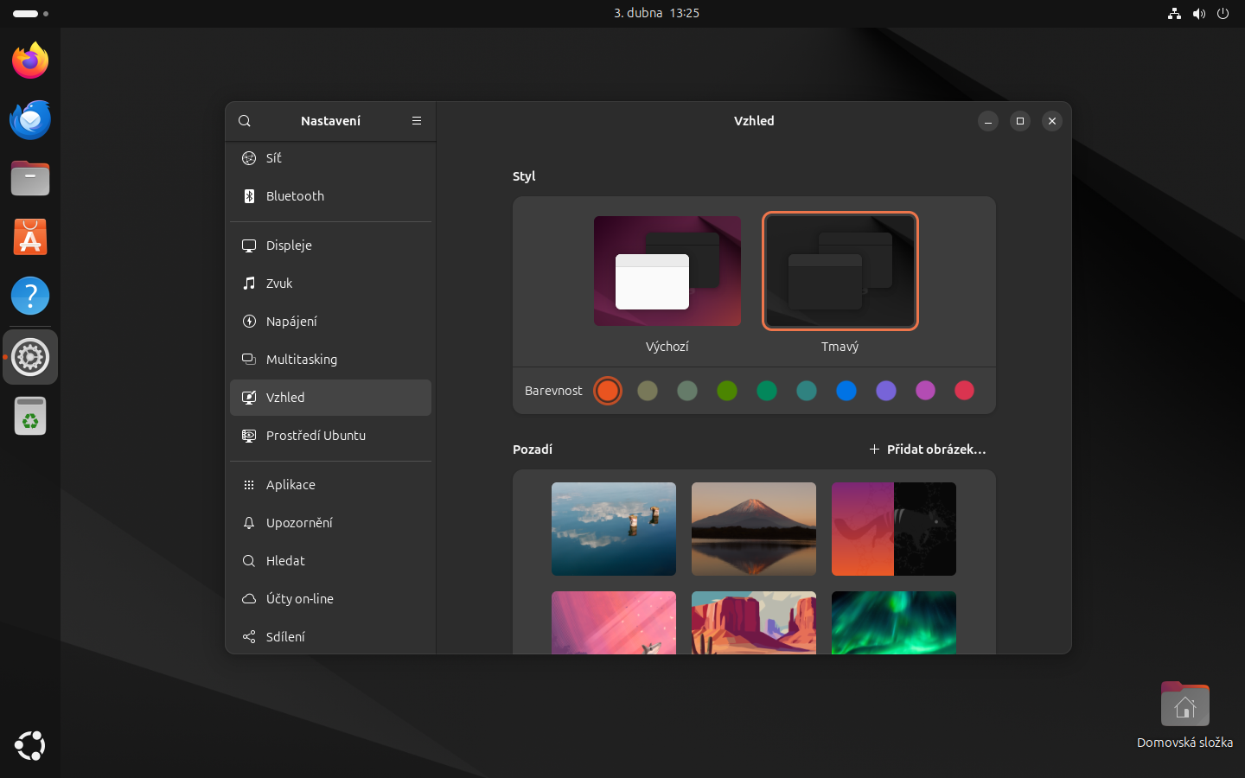Open Napájení power settings
The image size is (1245, 778).
330,322
